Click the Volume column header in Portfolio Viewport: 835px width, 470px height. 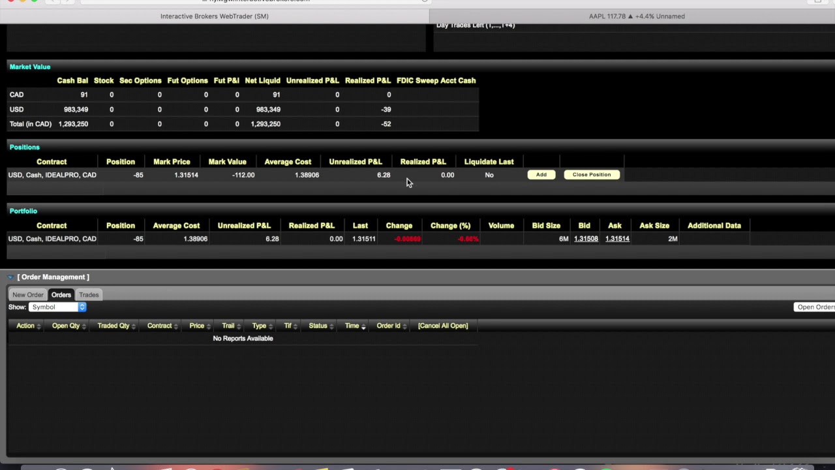501,226
